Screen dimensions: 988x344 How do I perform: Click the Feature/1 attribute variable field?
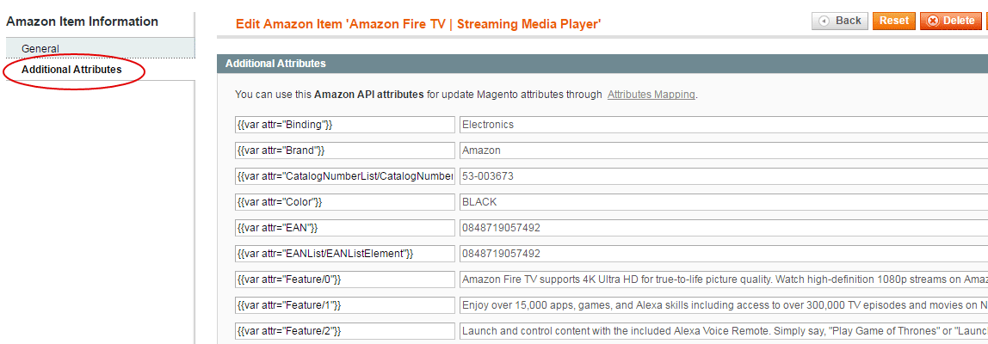point(344,305)
